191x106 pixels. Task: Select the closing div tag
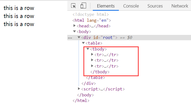[89, 83]
